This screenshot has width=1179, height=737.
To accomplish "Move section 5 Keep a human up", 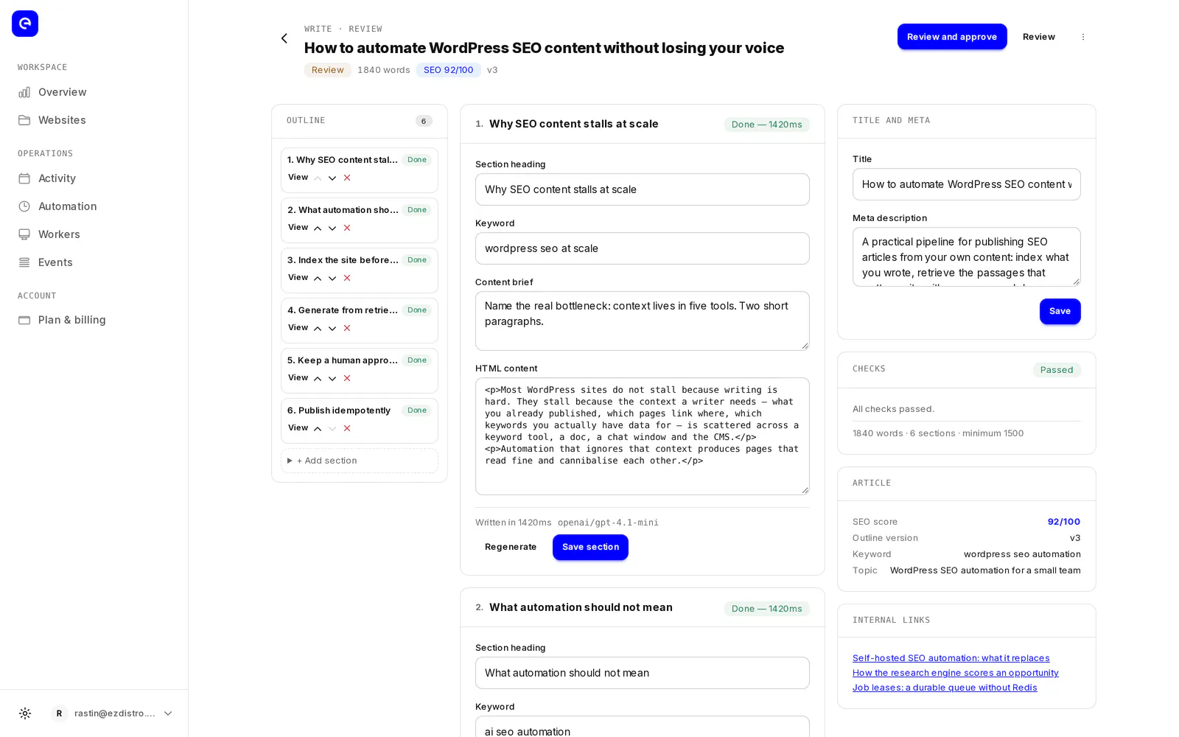I will 318,379.
